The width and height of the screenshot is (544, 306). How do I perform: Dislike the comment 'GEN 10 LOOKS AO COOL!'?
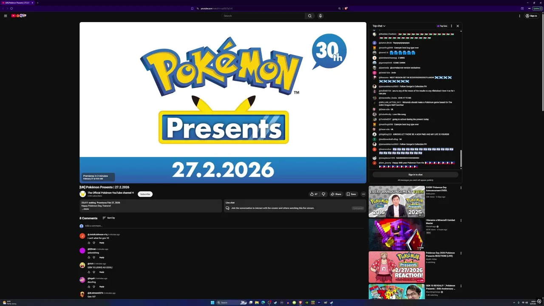[x=94, y=272]
